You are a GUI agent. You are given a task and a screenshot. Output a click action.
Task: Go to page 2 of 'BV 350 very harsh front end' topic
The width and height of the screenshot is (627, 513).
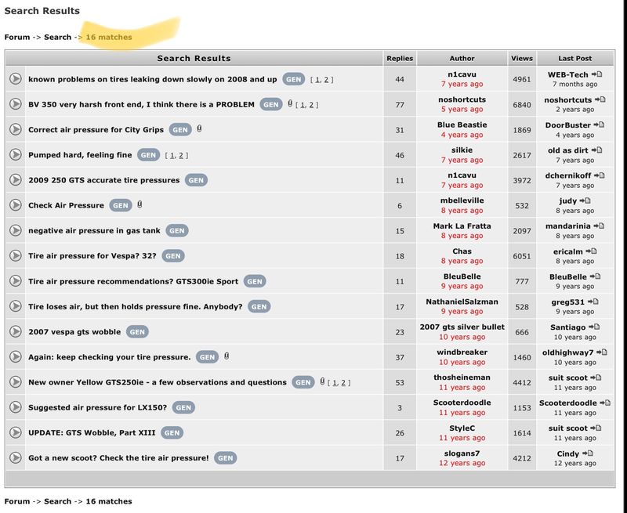311,105
